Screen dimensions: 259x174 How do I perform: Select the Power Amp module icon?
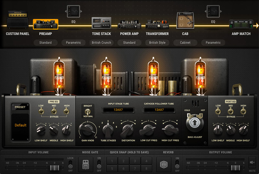click(129, 24)
